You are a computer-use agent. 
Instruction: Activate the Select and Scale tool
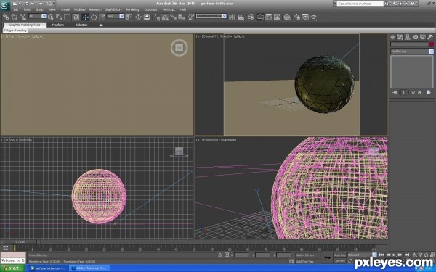tap(102, 17)
